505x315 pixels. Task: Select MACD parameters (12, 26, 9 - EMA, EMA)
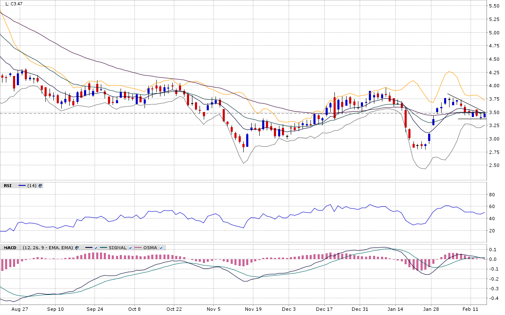click(x=48, y=247)
